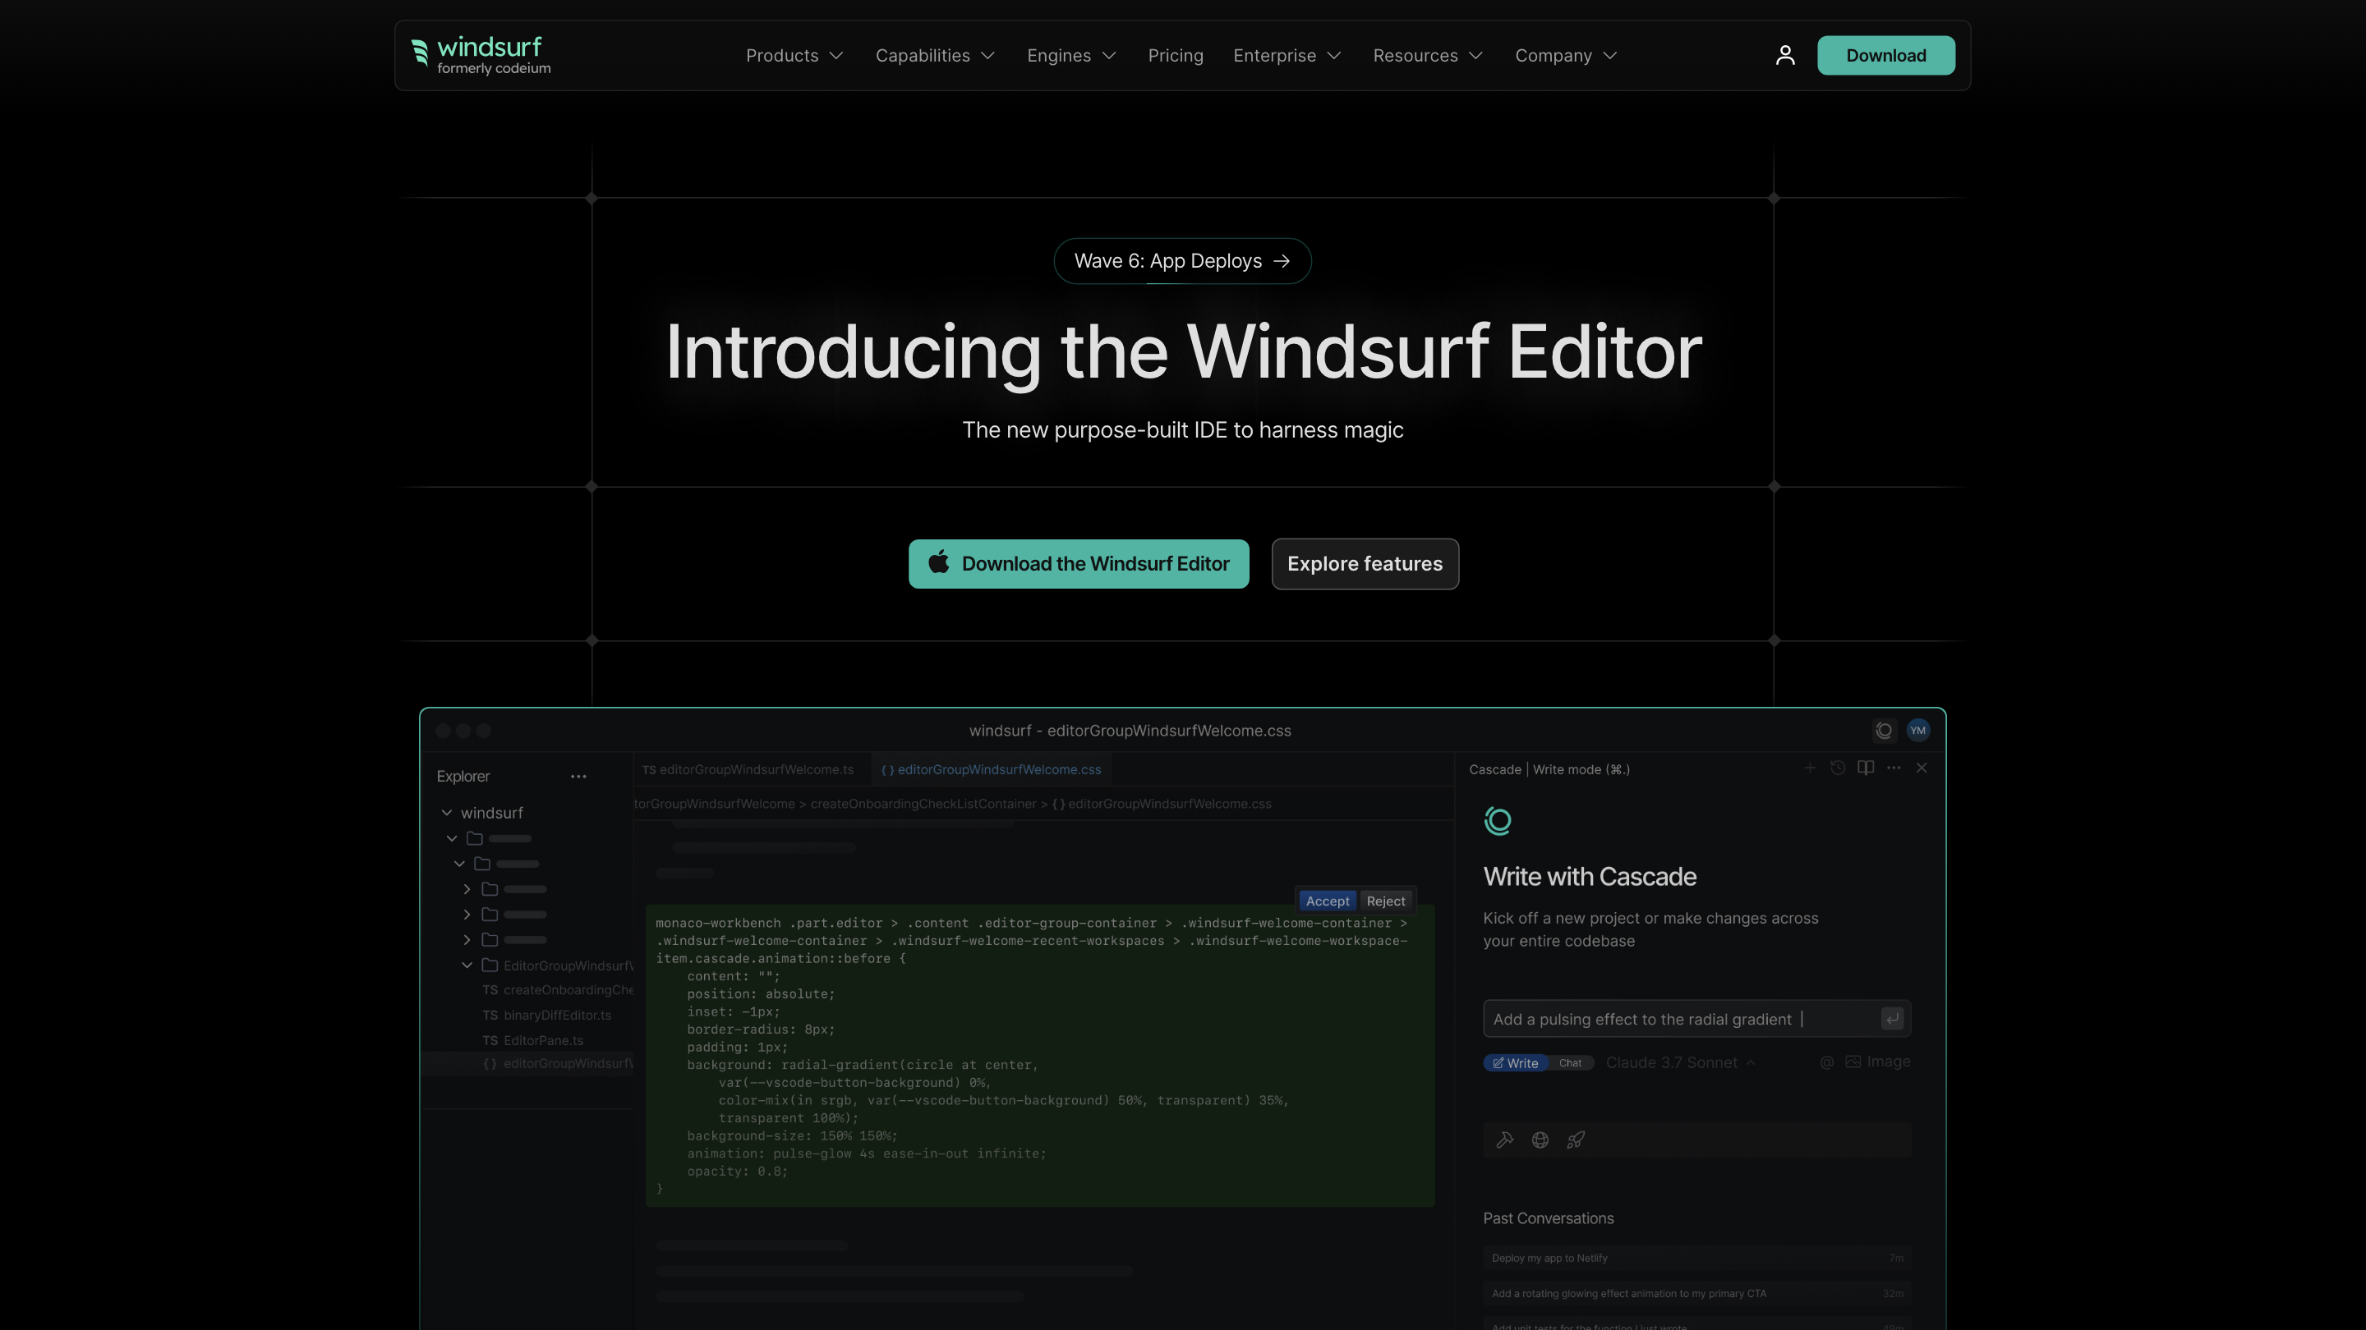Click the user account profile icon
Screen dimensions: 2366x1330
[x=1784, y=56]
